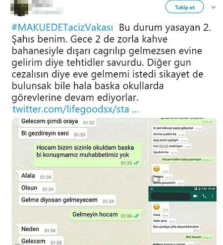Click the blurred username next to avatar
The width and height of the screenshot is (223, 245).
coord(47,7)
